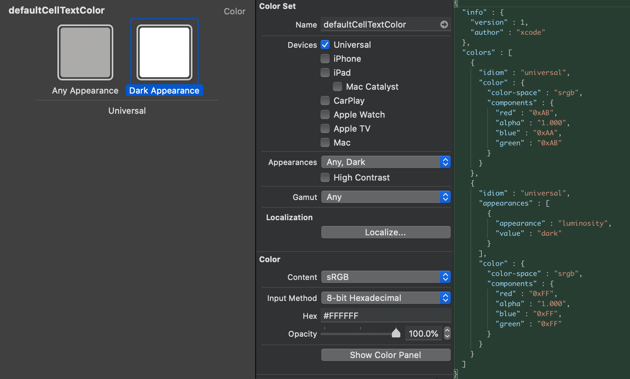This screenshot has width=630, height=379.
Task: Enable Apple Watch device support
Action: pos(325,115)
